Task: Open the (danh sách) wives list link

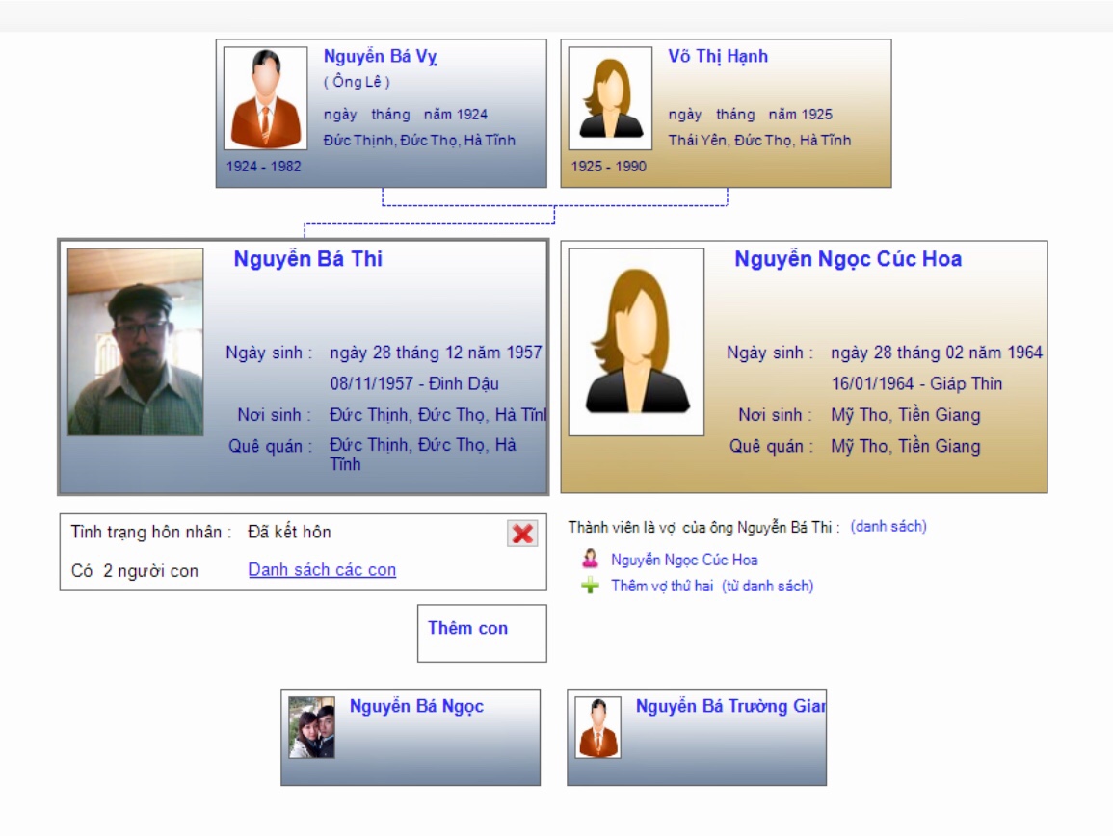Action: (x=888, y=527)
